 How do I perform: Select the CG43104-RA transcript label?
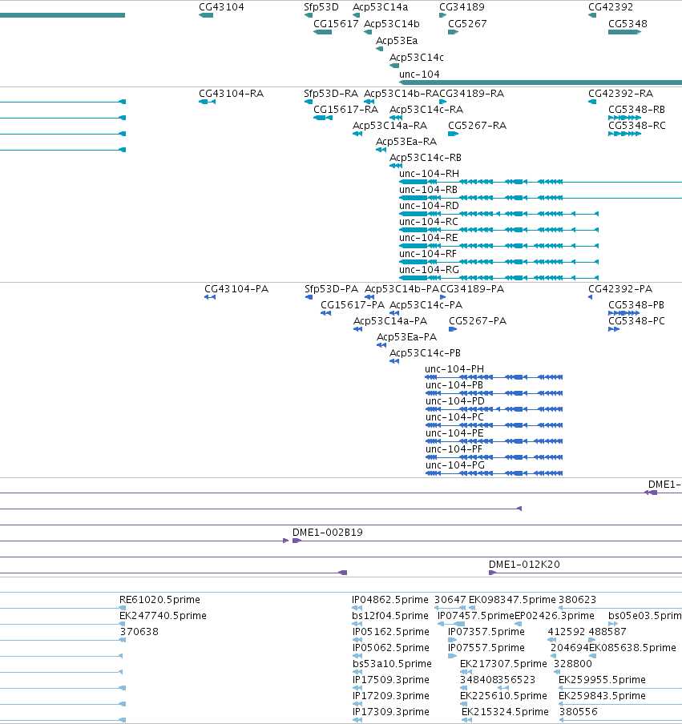point(231,93)
